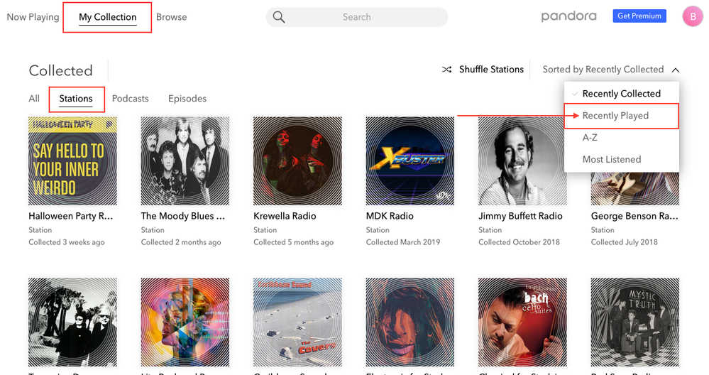Select the Recently Played sort option
This screenshot has height=375, width=709.
click(x=615, y=116)
